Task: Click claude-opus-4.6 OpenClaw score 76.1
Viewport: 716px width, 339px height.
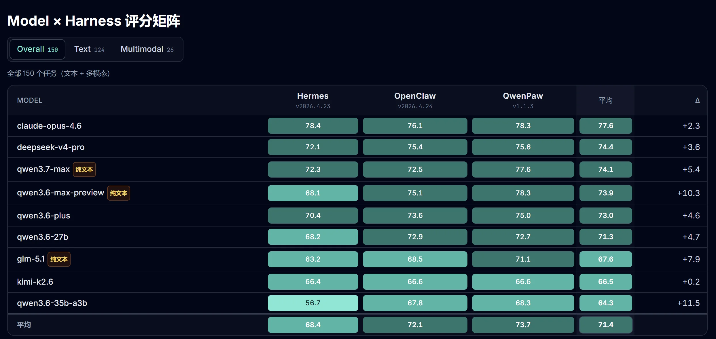Action: 415,126
